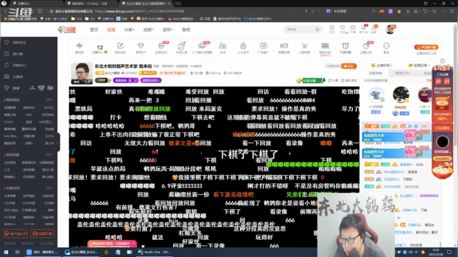This screenshot has height=257, width=458.
Task: Click the browser address bar URL
Action: coord(139,11)
